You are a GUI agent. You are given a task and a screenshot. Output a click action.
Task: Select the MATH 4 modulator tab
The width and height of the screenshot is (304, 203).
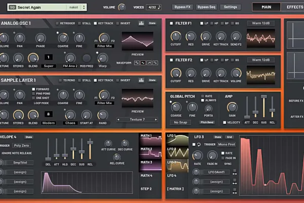point(150,176)
